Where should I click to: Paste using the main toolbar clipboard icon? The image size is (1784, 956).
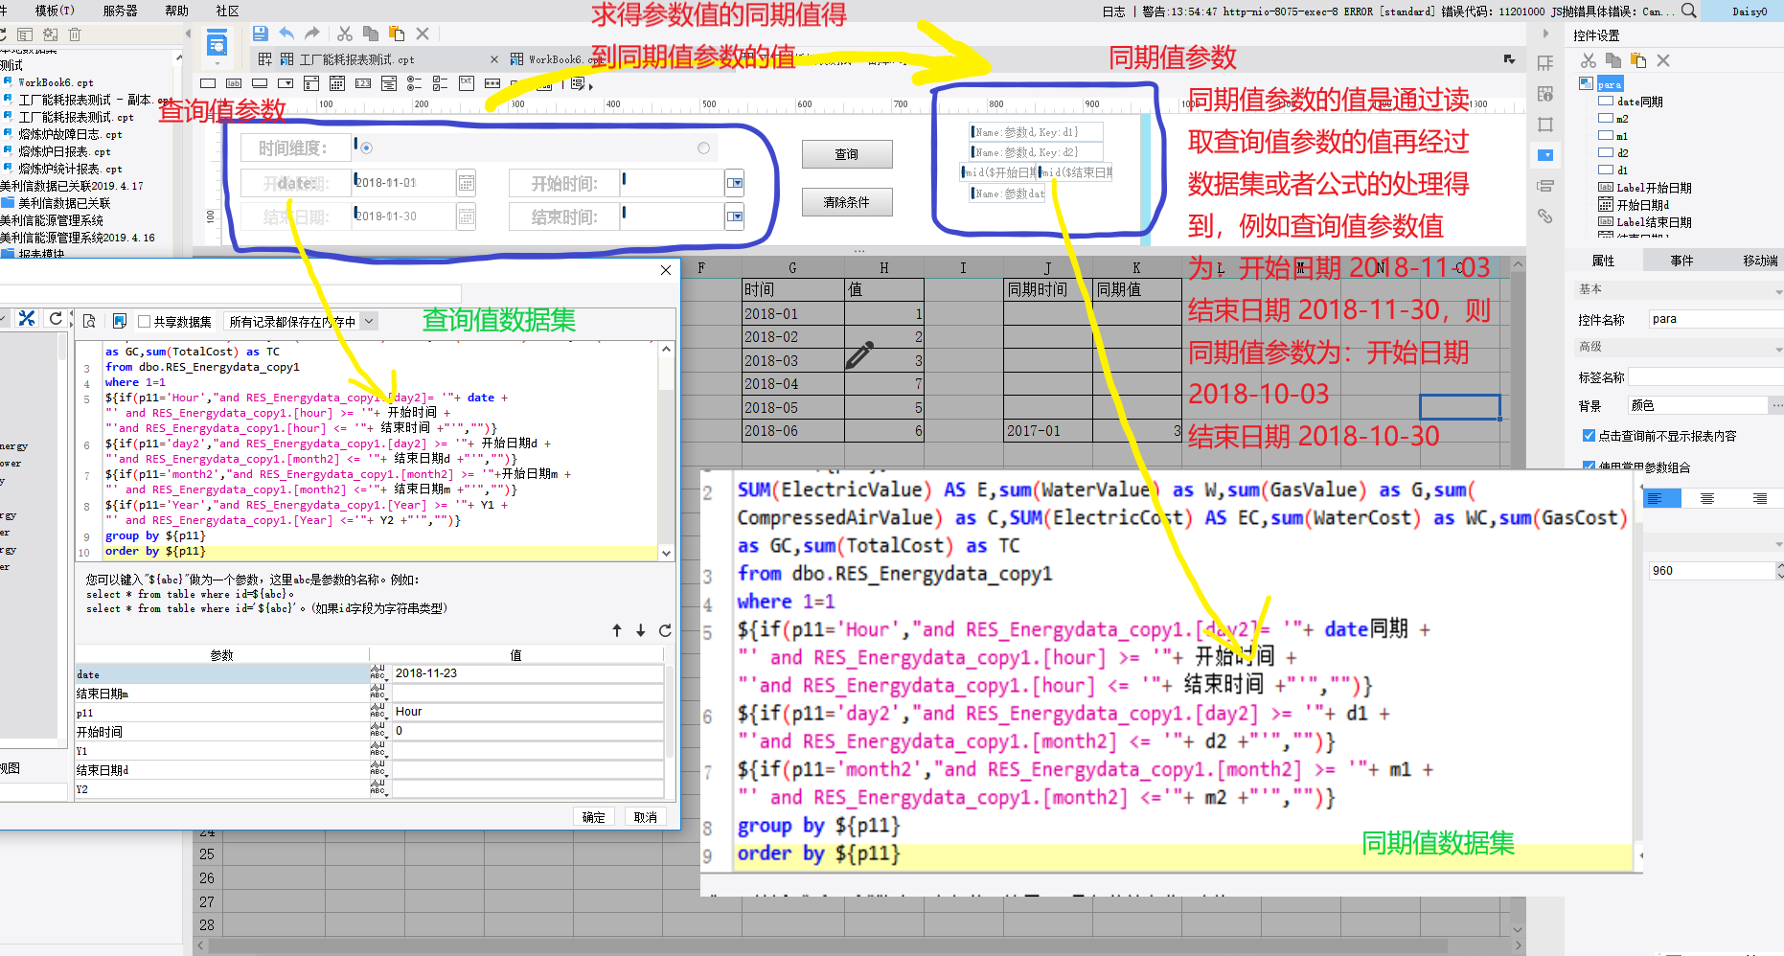[x=397, y=34]
